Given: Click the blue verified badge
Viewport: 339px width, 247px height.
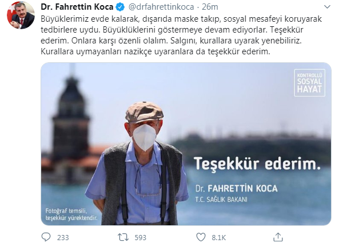Looking at the screenshot, I should [x=120, y=7].
